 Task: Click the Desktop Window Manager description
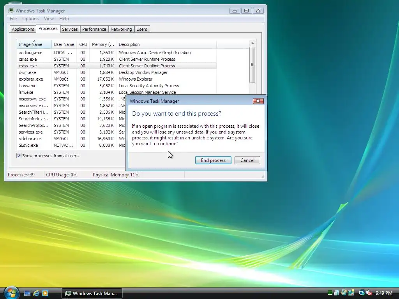click(x=143, y=72)
